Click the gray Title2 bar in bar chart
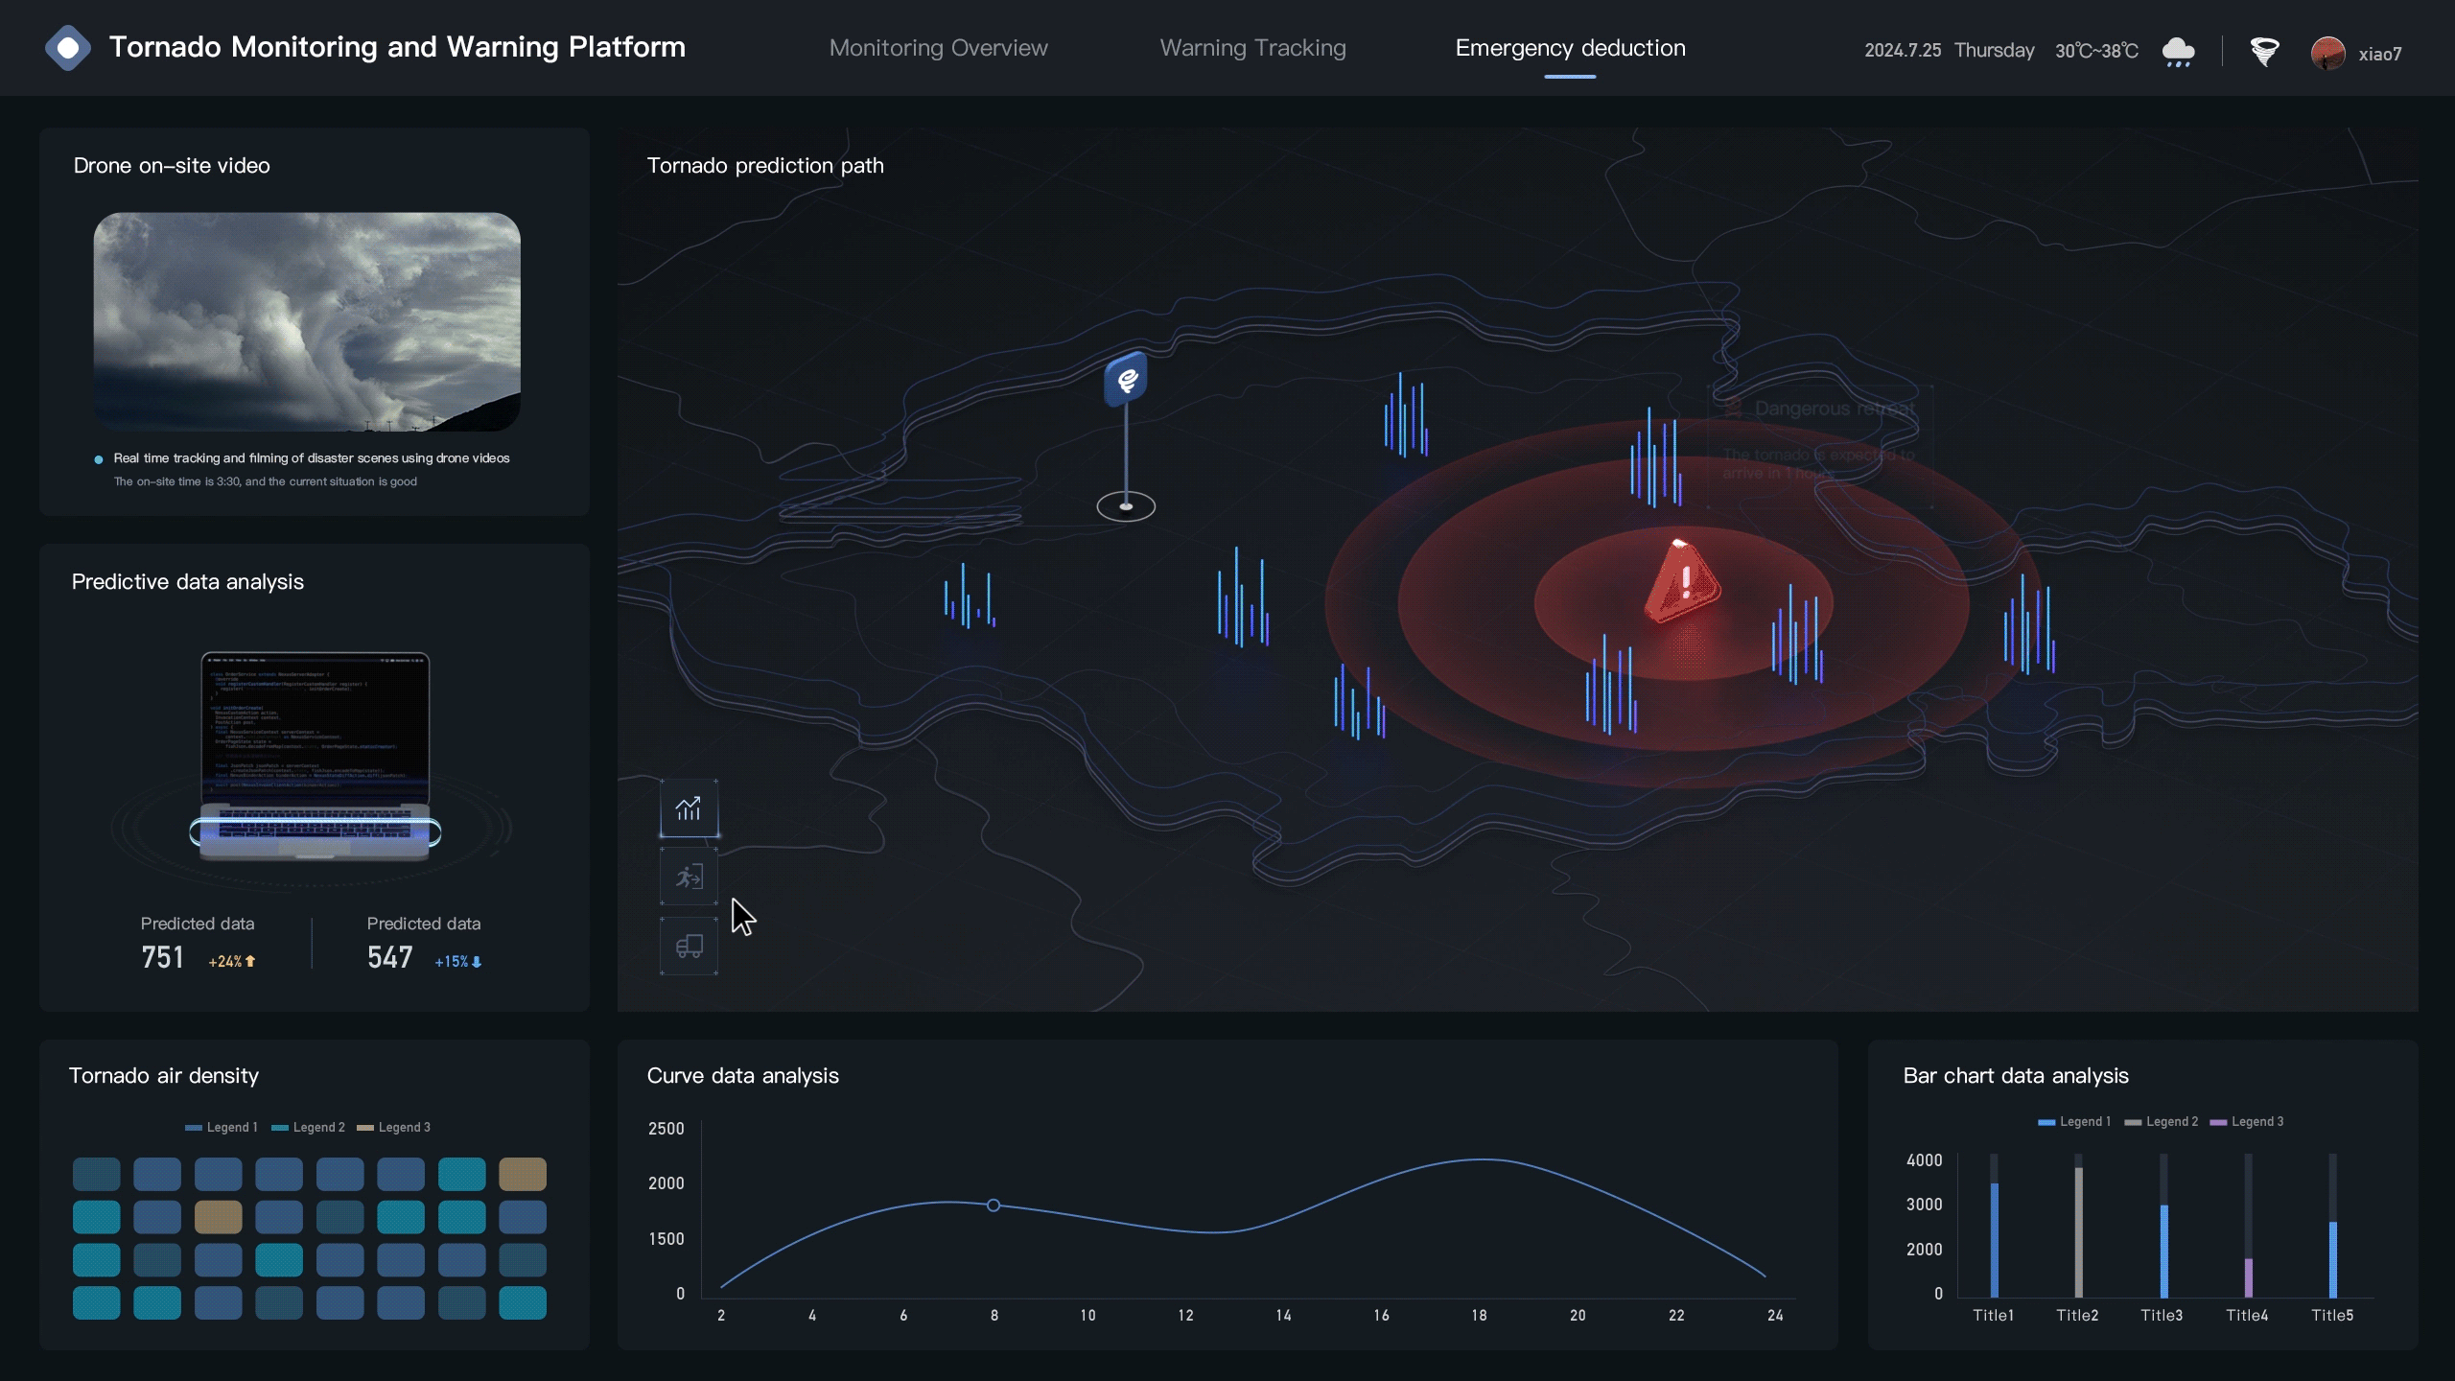 click(x=2079, y=1232)
